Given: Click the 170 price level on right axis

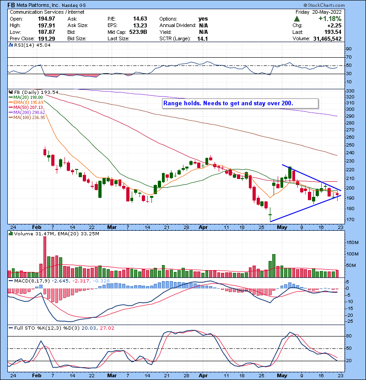Looking at the screenshot, I should (x=350, y=220).
